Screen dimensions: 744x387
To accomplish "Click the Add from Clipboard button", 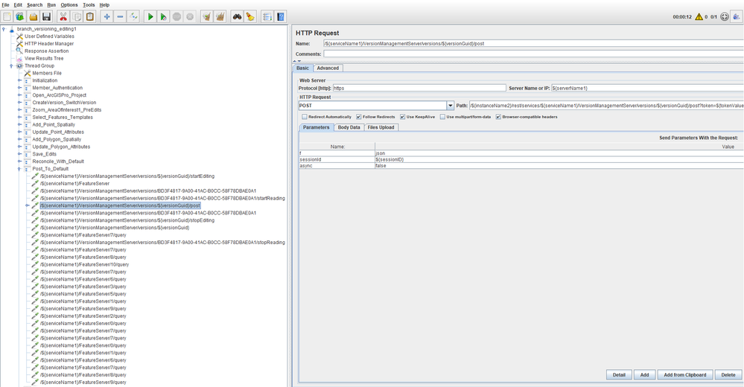I will pyautogui.click(x=684, y=374).
